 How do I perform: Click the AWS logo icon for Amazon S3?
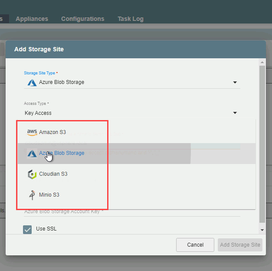[x=32, y=132]
